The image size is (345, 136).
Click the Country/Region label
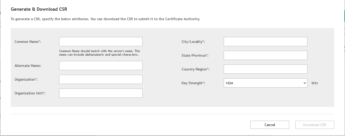coord(196,69)
